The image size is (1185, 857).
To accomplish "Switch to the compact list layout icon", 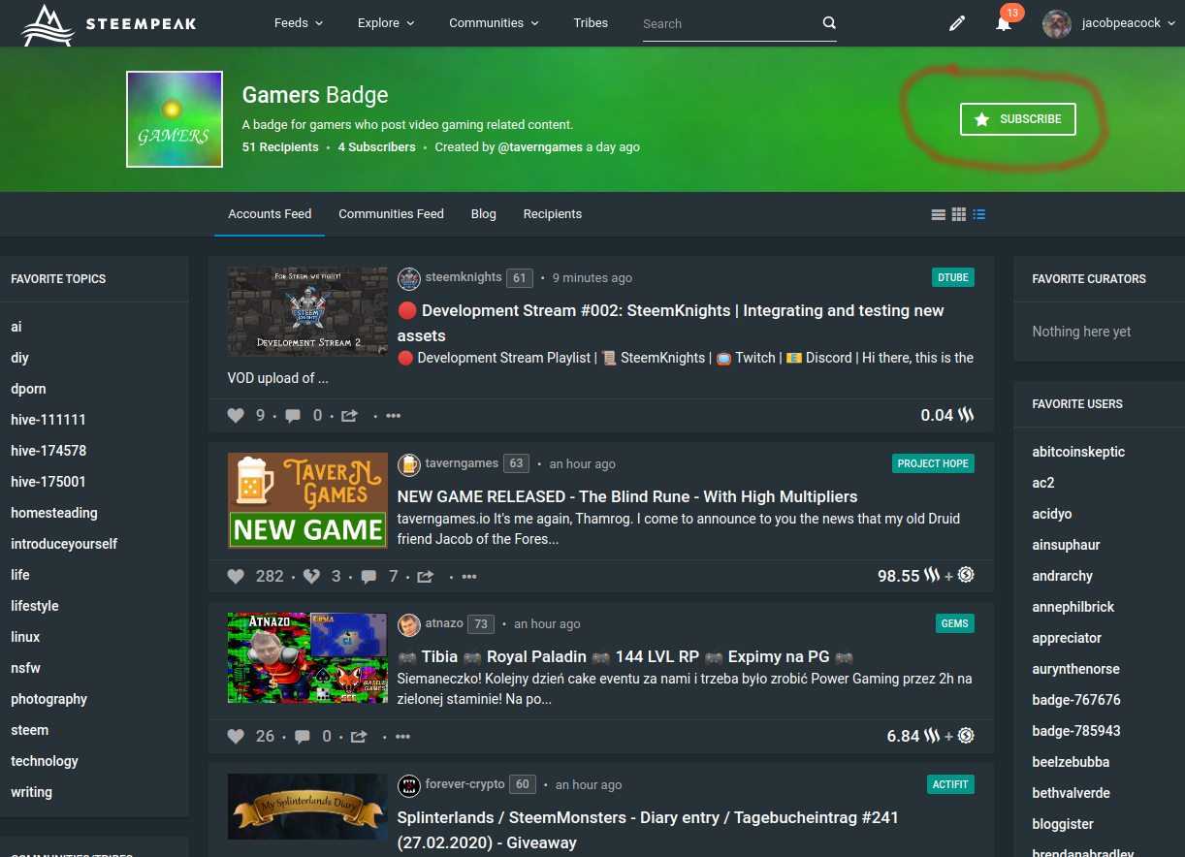I will [979, 214].
